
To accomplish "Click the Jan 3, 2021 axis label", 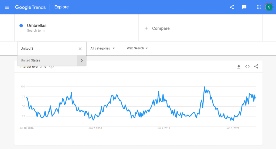I will [233, 128].
